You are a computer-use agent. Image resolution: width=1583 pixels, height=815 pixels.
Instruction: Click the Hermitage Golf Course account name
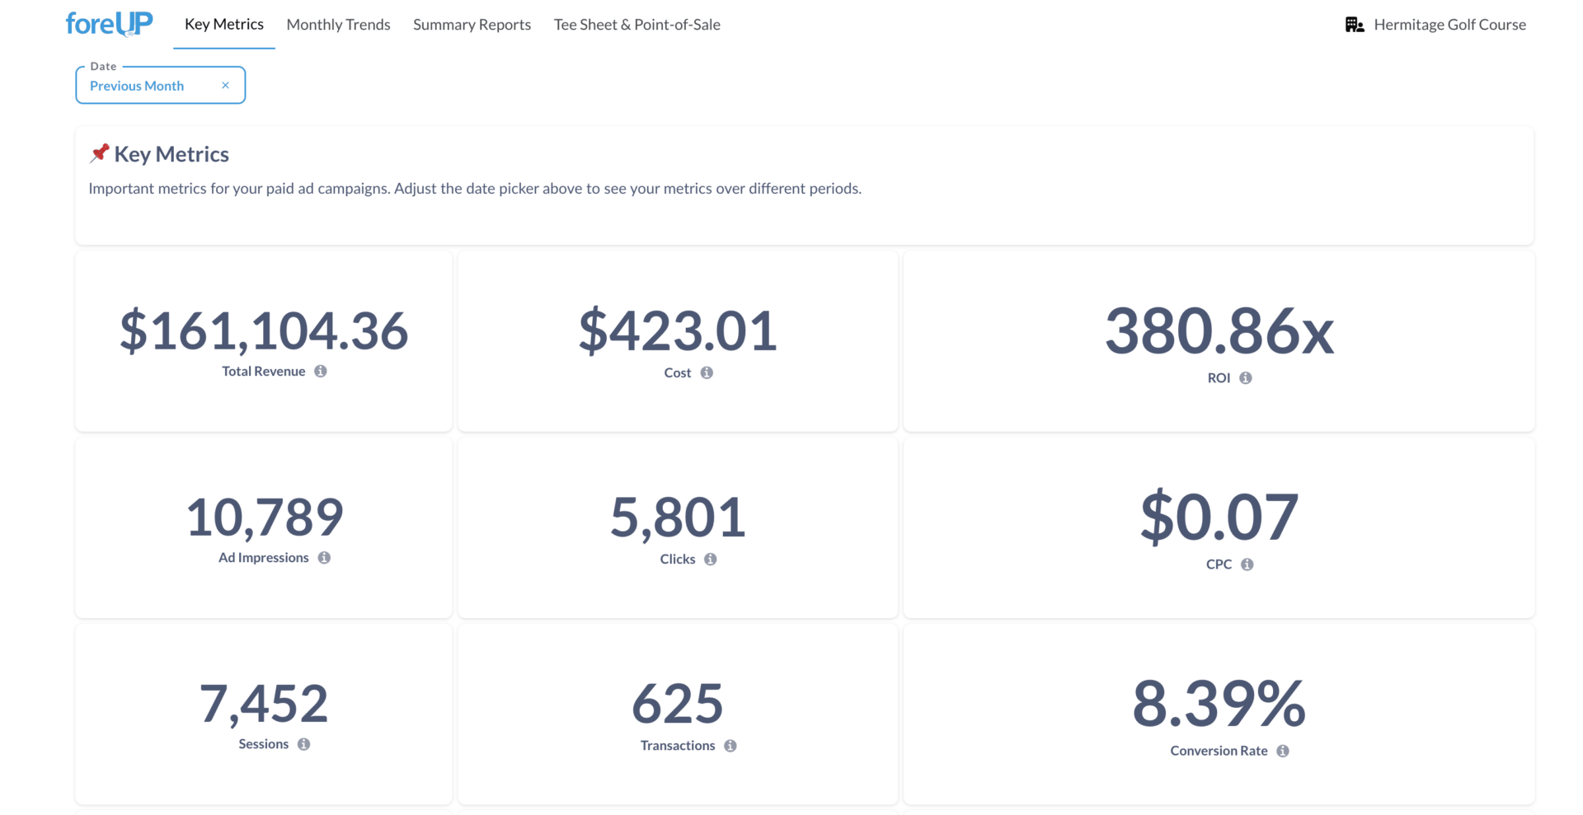tap(1449, 25)
